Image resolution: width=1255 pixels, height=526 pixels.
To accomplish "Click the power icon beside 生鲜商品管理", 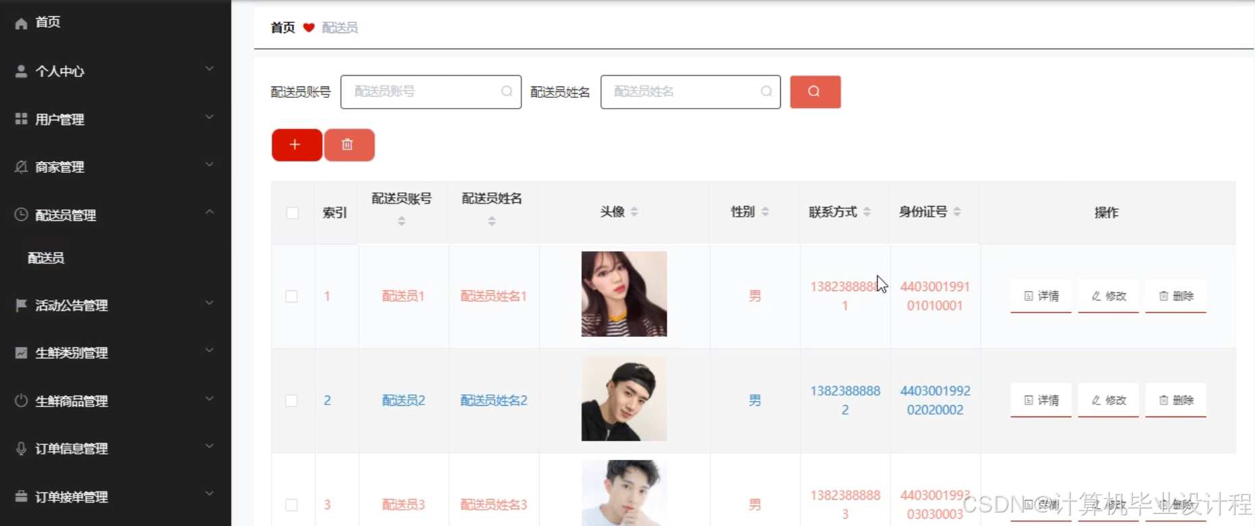I will (22, 400).
